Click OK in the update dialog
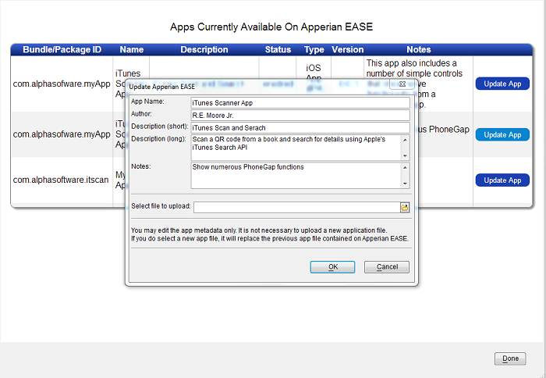Screen dimensions: 546x378 click(332, 267)
